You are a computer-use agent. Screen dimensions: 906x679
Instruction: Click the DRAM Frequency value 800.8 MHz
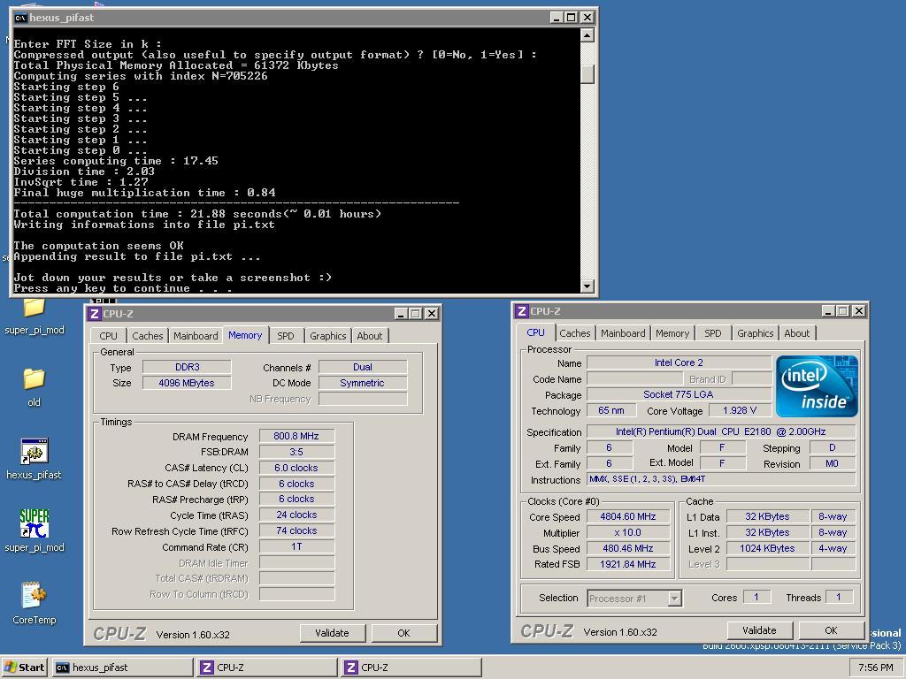pos(296,436)
